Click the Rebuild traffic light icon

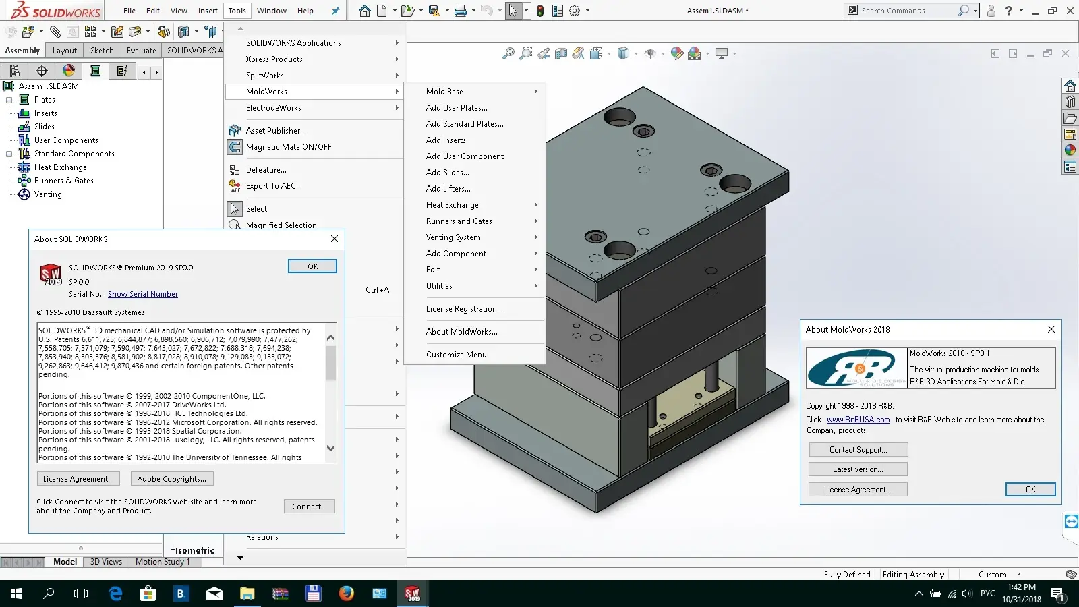[540, 11]
